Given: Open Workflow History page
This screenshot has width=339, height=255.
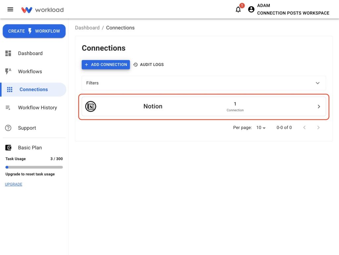Looking at the screenshot, I should (x=34, y=108).
